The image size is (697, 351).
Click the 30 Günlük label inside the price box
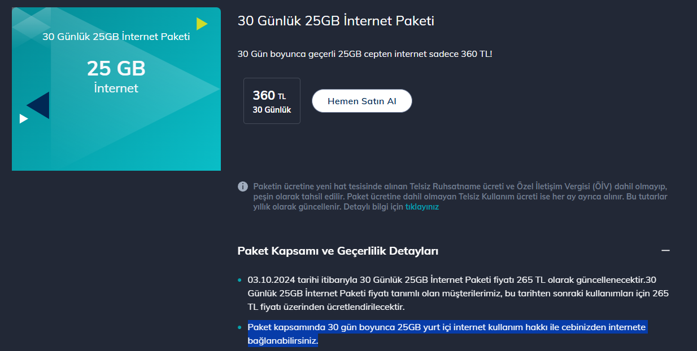272,110
